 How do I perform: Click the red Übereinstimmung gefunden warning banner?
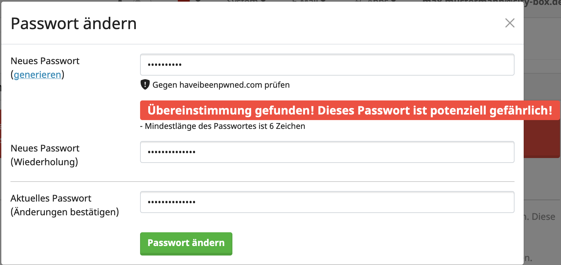click(x=350, y=110)
